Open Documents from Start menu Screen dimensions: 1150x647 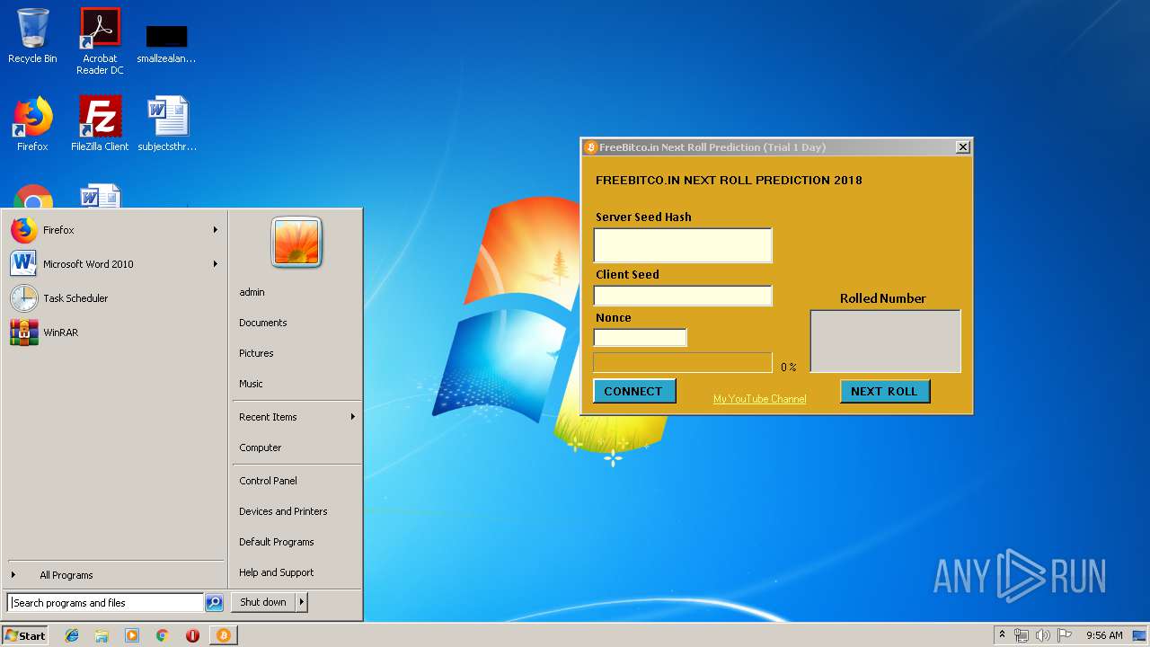(x=262, y=323)
